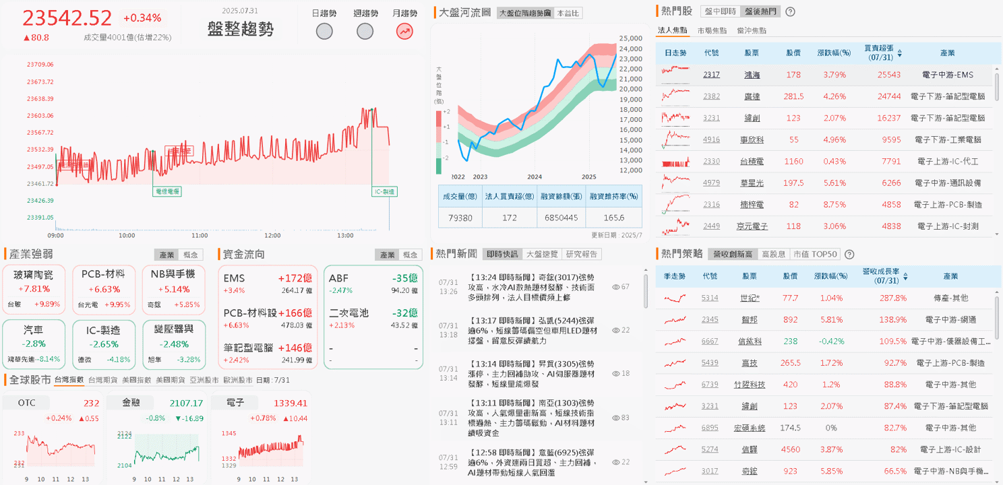
Task: Click the OTC index chart card
Action: (x=52, y=439)
